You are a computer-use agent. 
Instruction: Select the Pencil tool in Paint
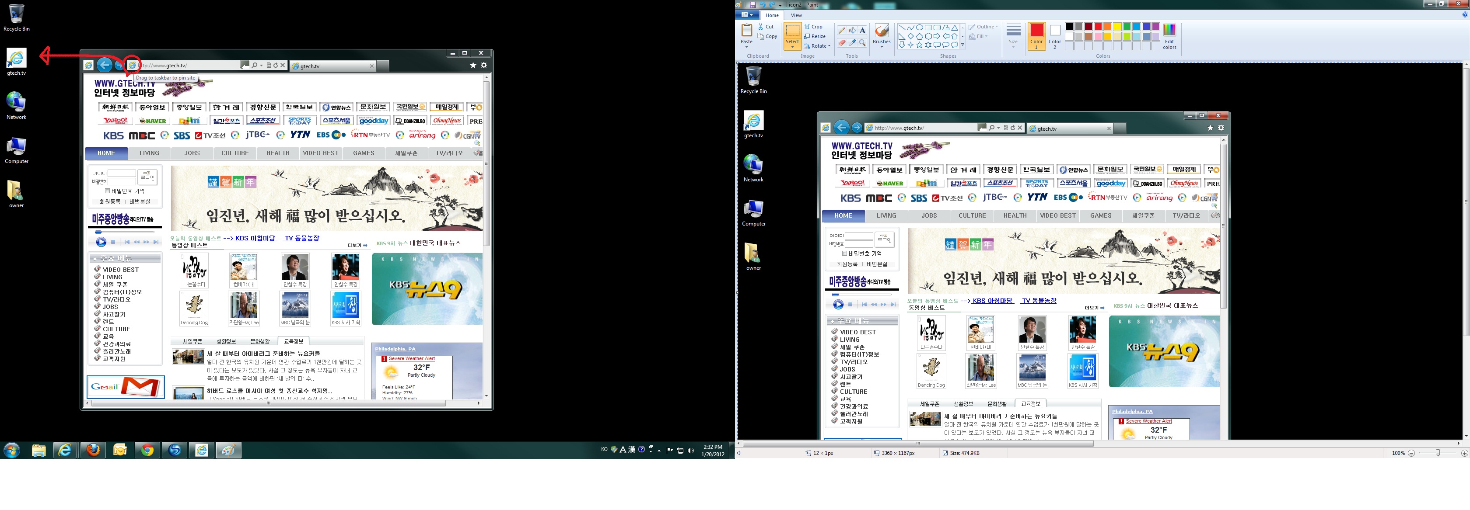coord(841,30)
